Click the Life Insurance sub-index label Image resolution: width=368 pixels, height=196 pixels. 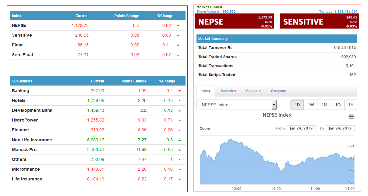point(27,179)
